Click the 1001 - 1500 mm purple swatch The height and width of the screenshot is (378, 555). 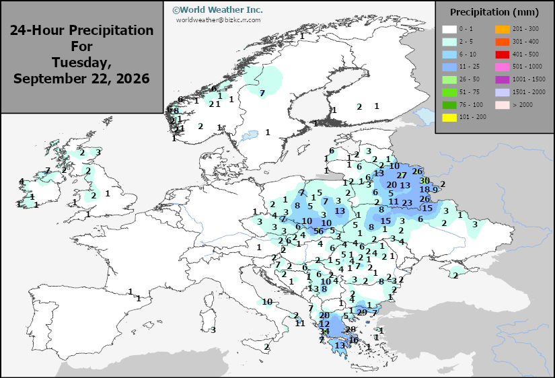pyautogui.click(x=503, y=79)
